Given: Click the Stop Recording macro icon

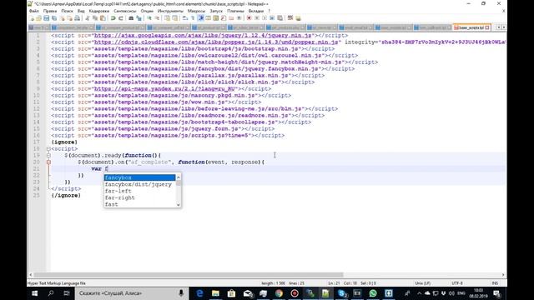Looking at the screenshot, I should 257,18.
